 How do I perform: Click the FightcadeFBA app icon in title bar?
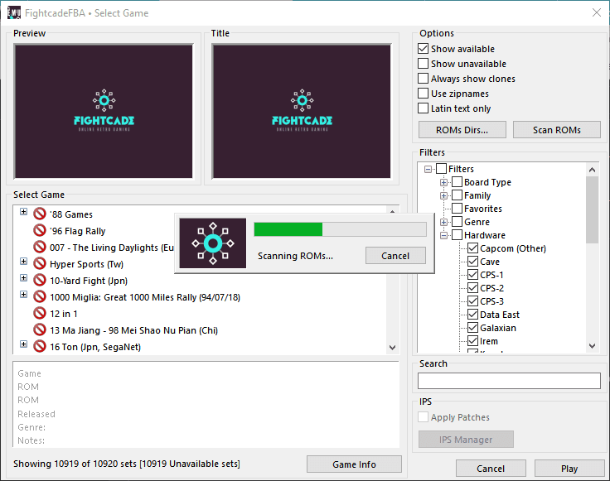[x=14, y=12]
